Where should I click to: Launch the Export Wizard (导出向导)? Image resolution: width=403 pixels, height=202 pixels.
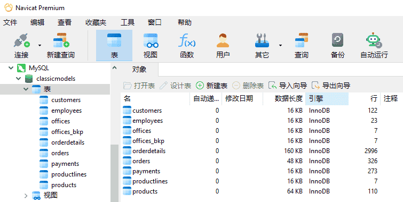click(331, 86)
